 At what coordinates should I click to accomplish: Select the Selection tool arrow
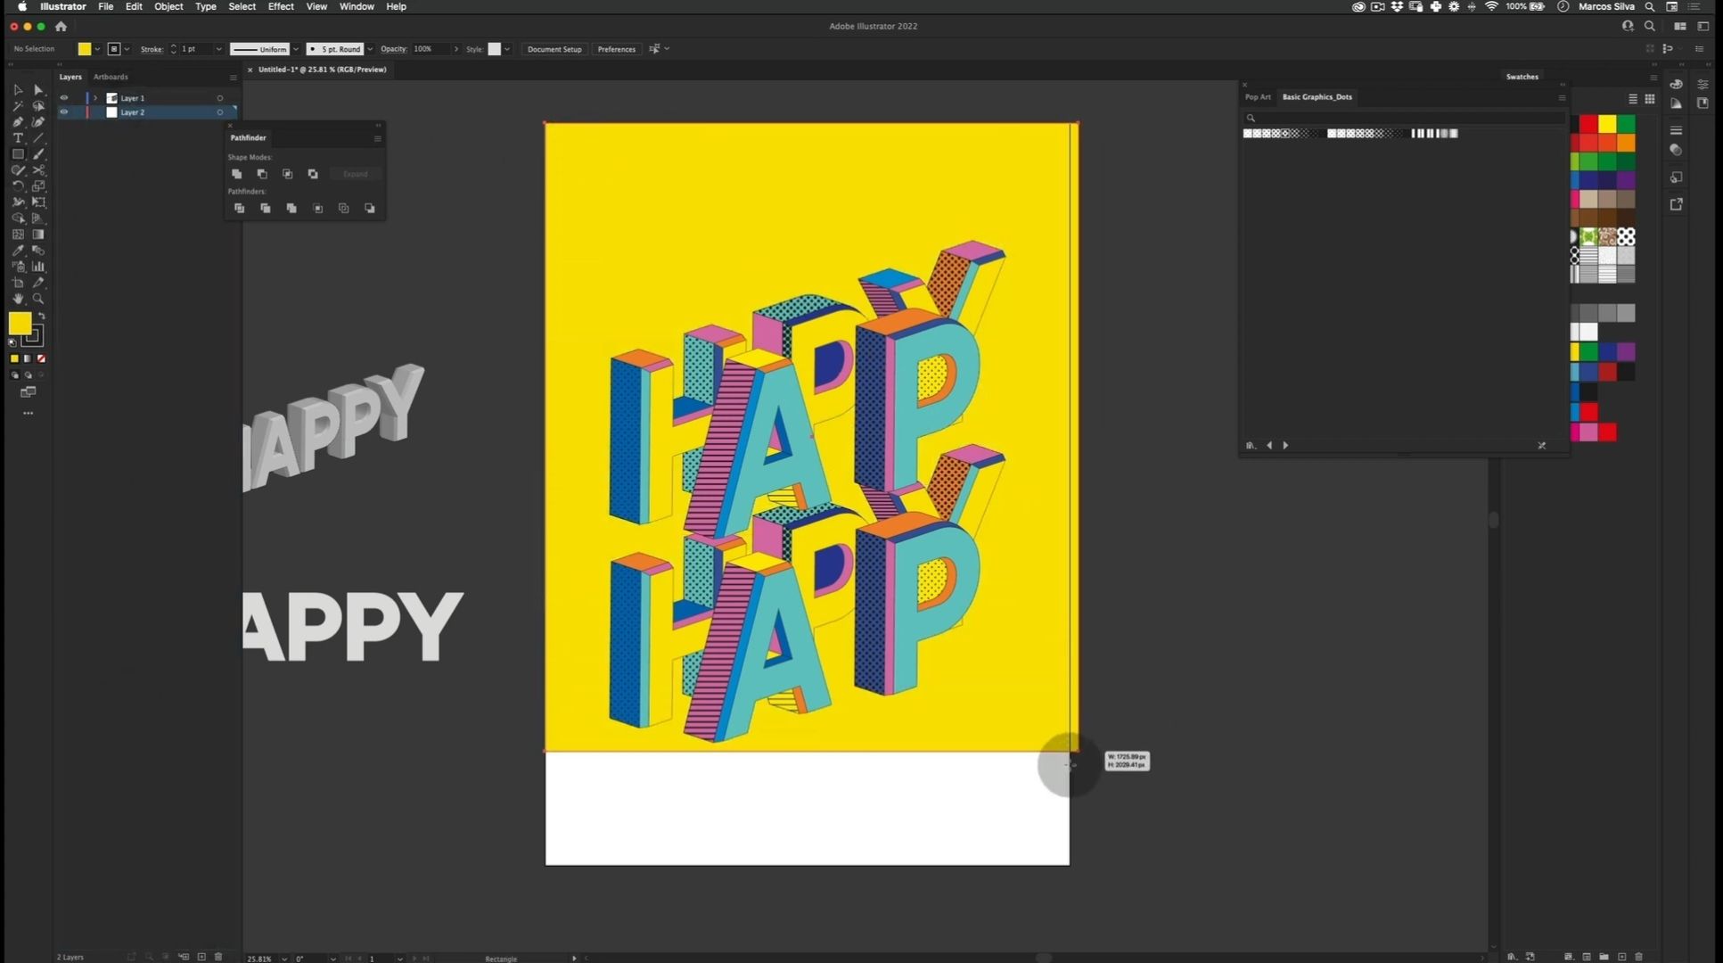coord(17,90)
